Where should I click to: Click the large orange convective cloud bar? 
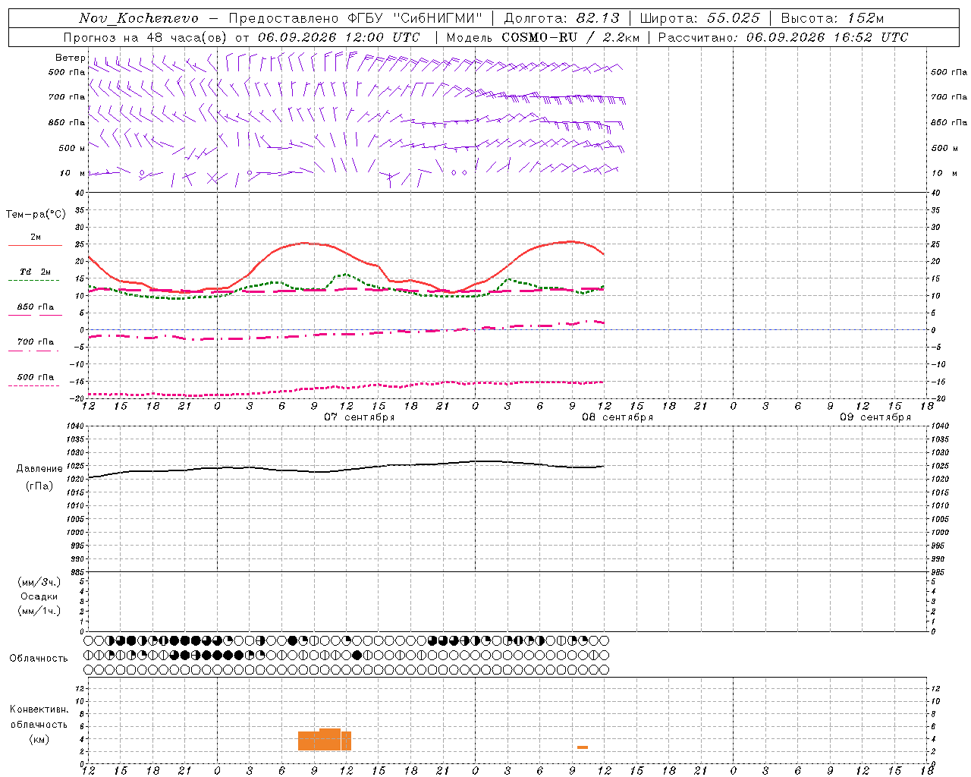coord(325,740)
